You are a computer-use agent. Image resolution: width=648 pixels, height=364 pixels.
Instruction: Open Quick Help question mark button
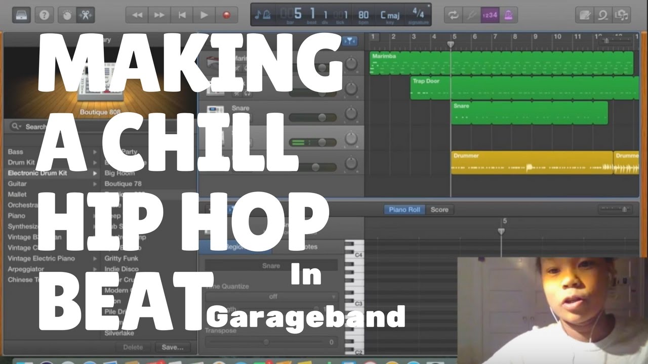[x=45, y=15]
